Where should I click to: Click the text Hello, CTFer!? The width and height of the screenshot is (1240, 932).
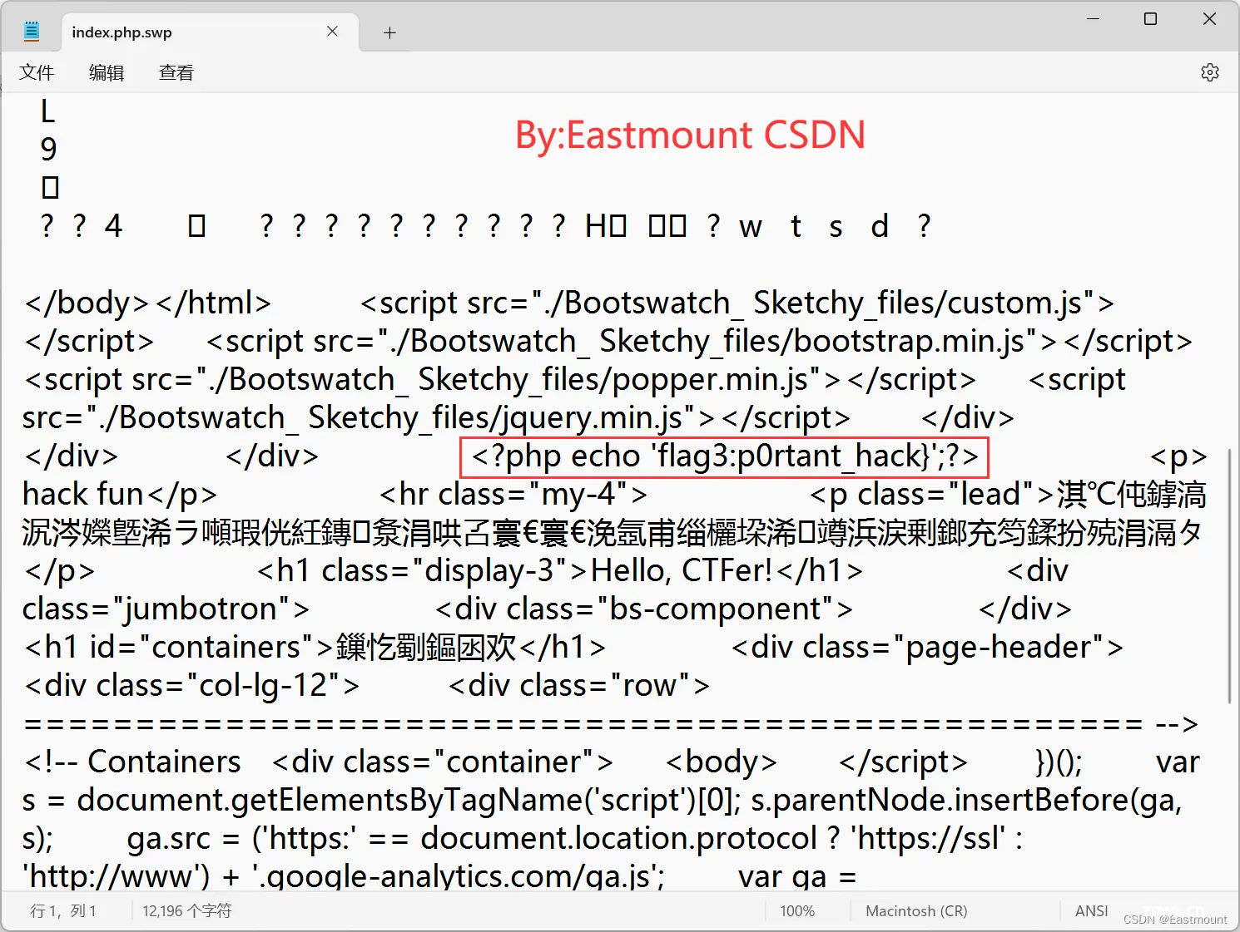tap(682, 570)
